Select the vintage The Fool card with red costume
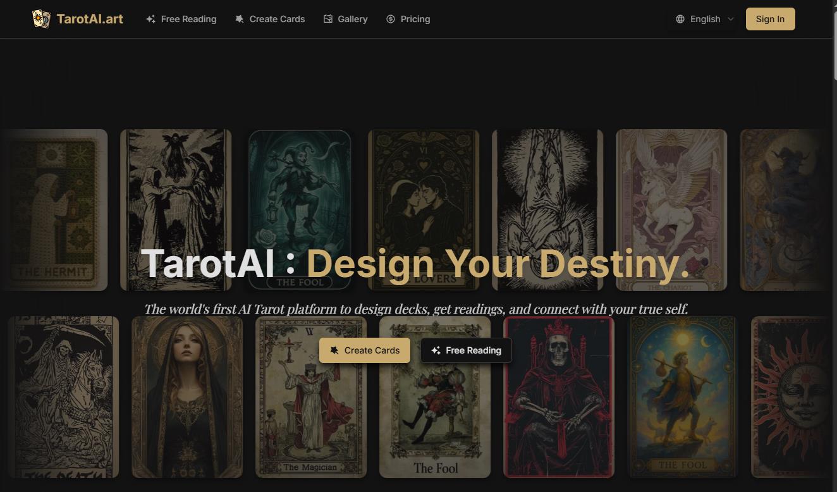This screenshot has height=492, width=837. pyautogui.click(x=435, y=397)
